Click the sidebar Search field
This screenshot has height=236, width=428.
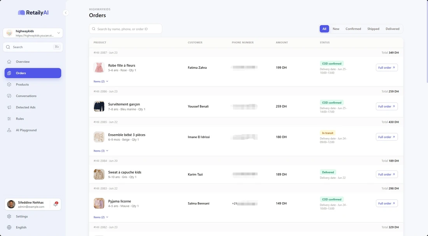33,47
